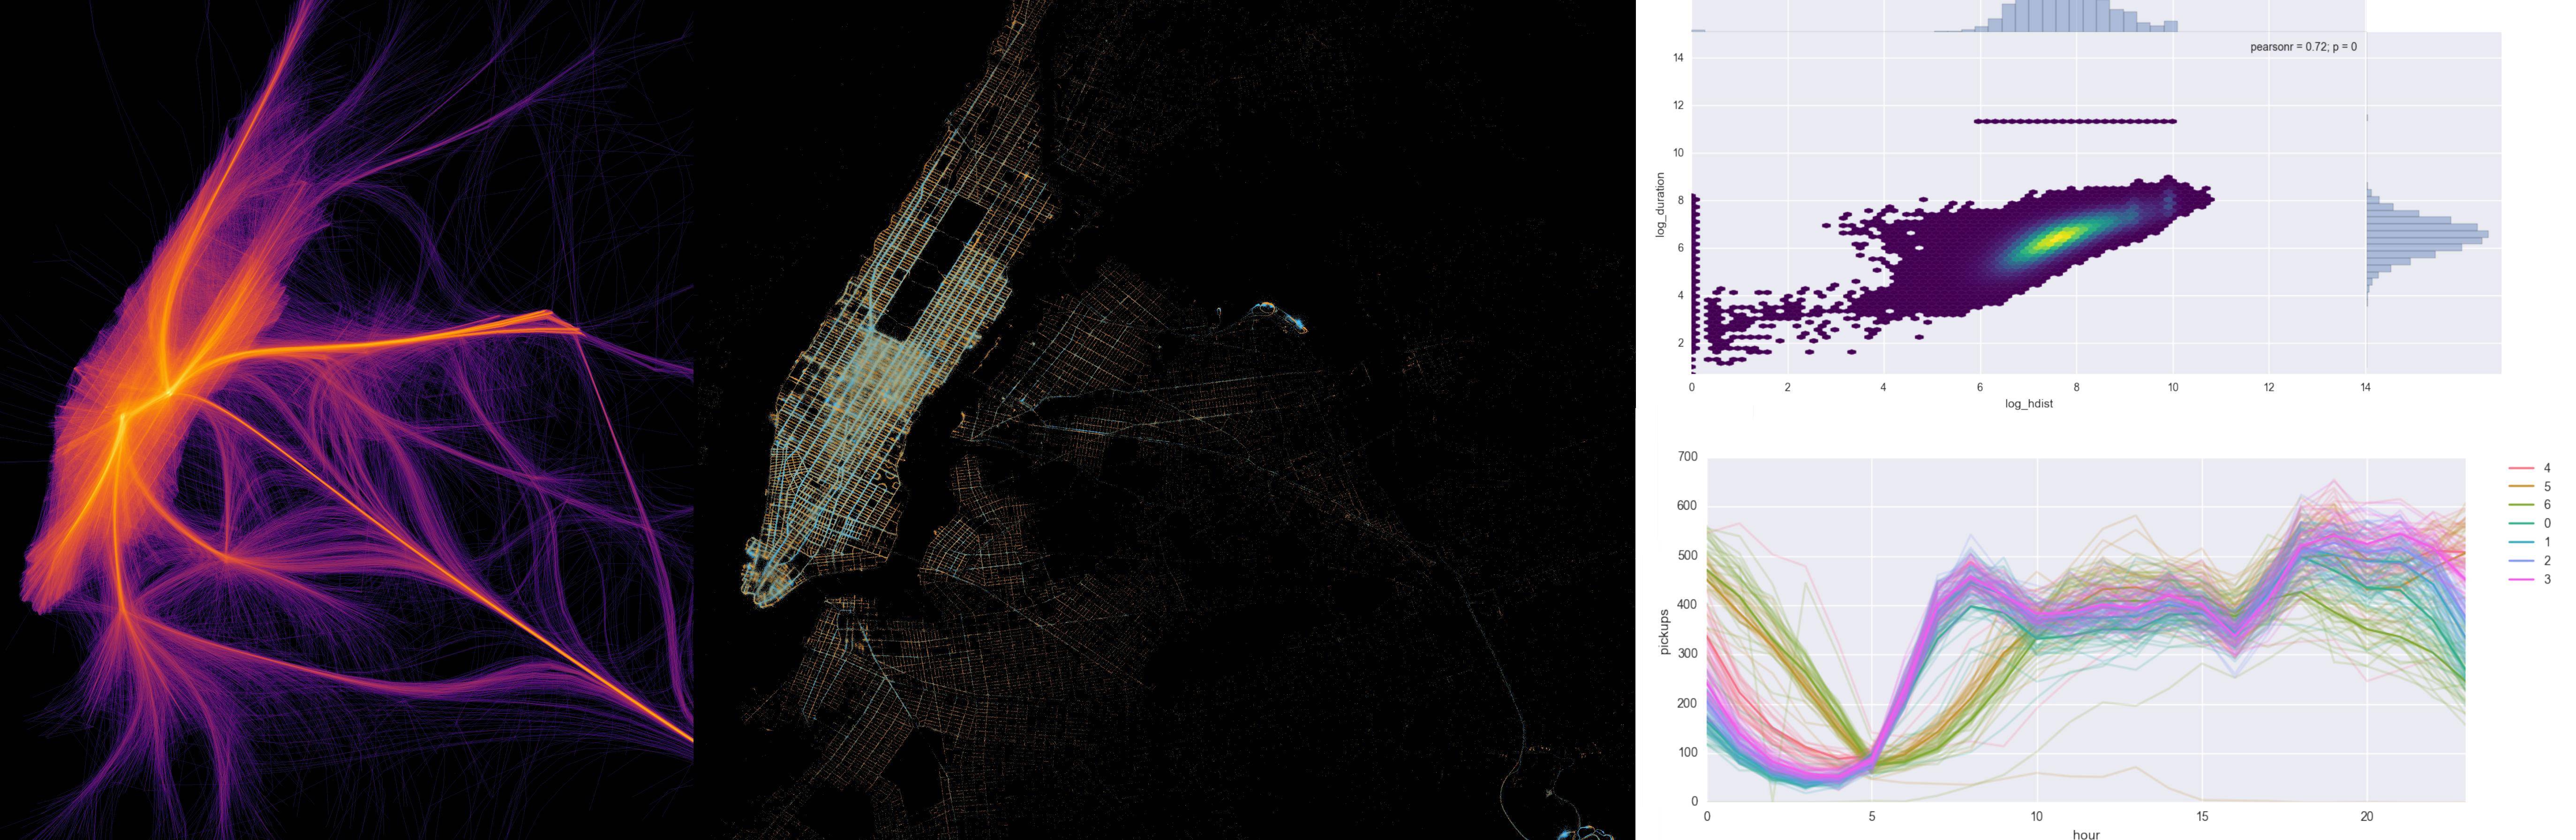Select the magenta legend entry for weekday 3
The image size is (2576, 840).
2521,579
